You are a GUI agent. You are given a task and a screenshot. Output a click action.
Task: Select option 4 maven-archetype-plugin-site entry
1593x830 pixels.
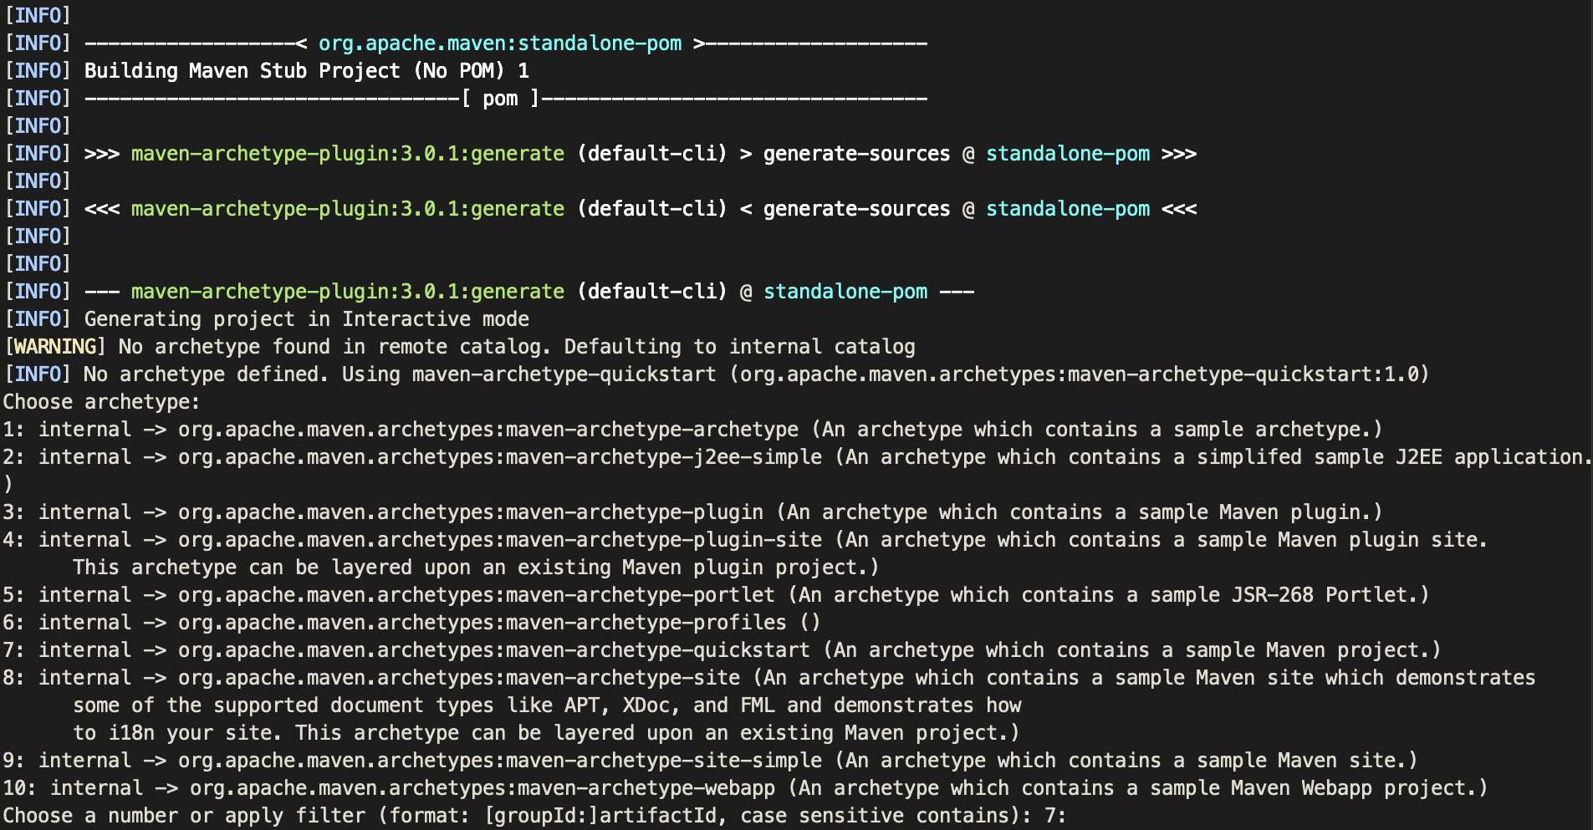[499, 540]
